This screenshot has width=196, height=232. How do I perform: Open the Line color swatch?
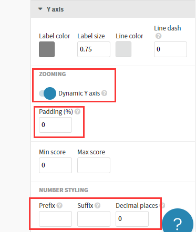click(123, 49)
